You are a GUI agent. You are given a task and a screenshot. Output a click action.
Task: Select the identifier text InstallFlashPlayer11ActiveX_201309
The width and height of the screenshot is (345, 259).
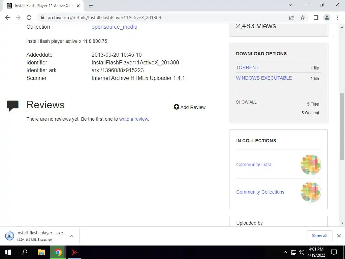pyautogui.click(x=135, y=62)
